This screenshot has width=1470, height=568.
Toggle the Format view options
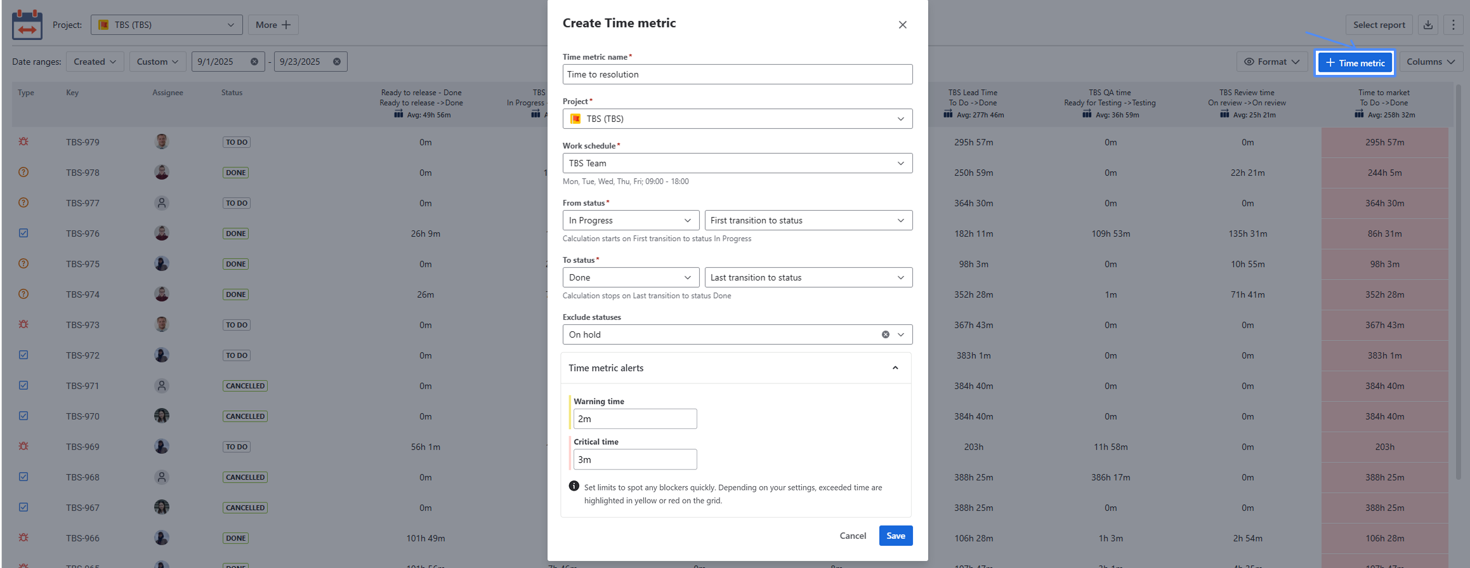pyautogui.click(x=1271, y=62)
